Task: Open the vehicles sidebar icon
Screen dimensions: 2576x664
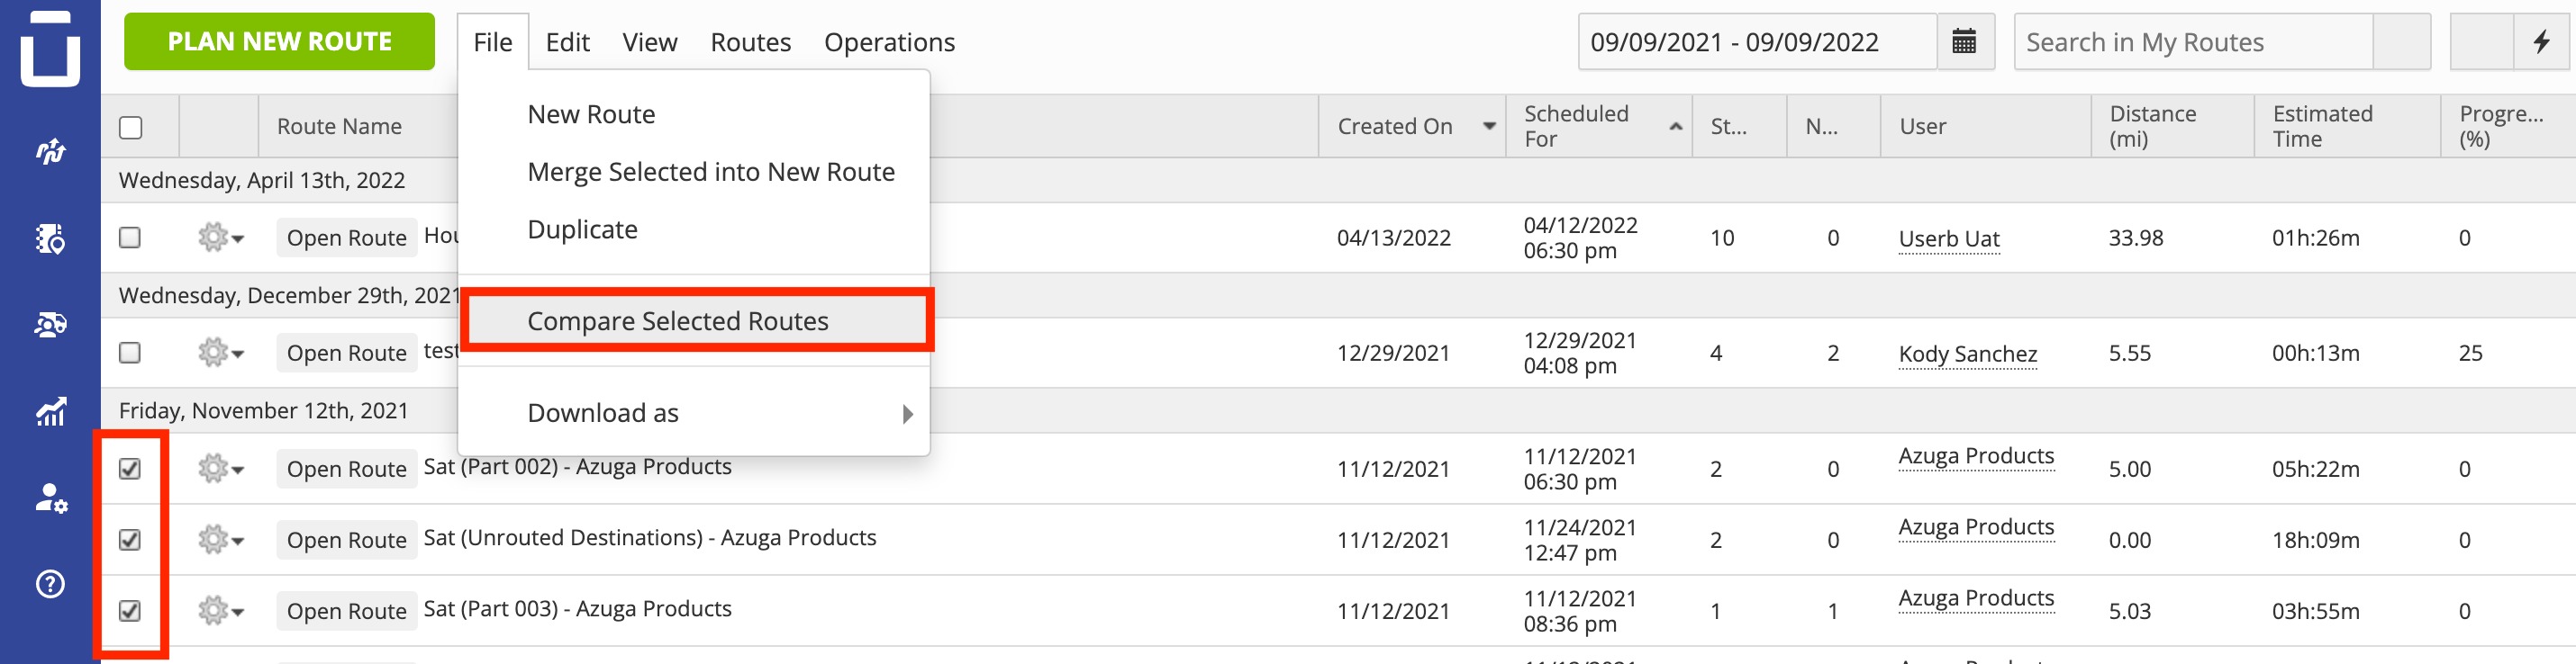Action: click(x=50, y=325)
